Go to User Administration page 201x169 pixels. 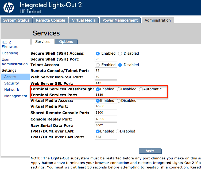[x=15, y=62]
